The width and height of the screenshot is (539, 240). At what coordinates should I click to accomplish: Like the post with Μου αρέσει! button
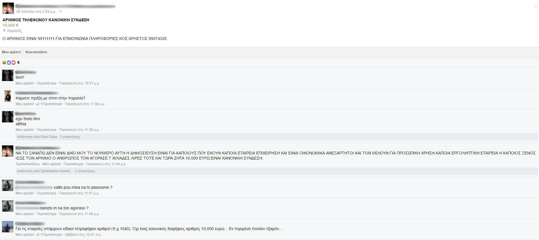point(11,52)
